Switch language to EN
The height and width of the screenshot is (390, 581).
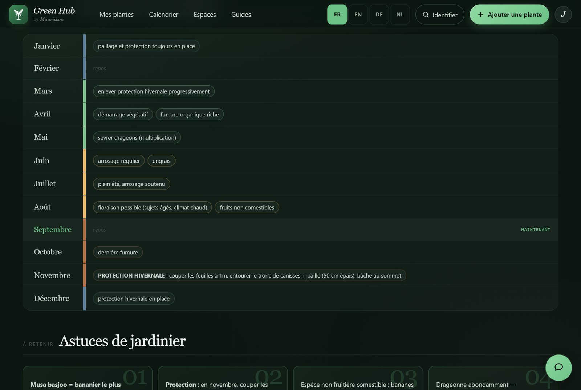pyautogui.click(x=358, y=15)
